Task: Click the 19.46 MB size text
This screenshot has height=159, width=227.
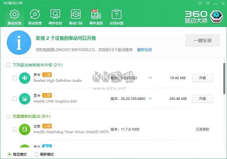Action: coord(178,78)
